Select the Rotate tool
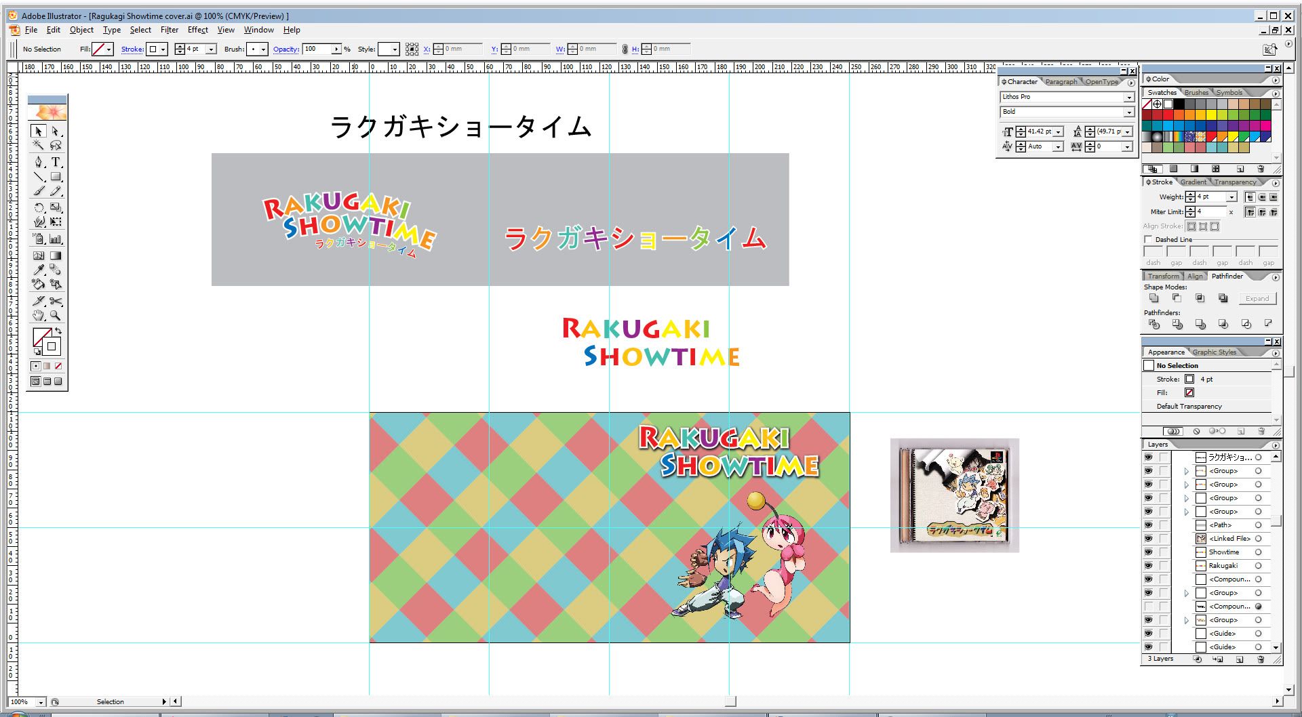Image resolution: width=1302 pixels, height=717 pixels. tap(39, 208)
